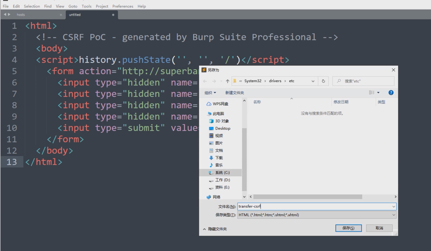Click the view mode icon in dialog toolbar

(372, 93)
